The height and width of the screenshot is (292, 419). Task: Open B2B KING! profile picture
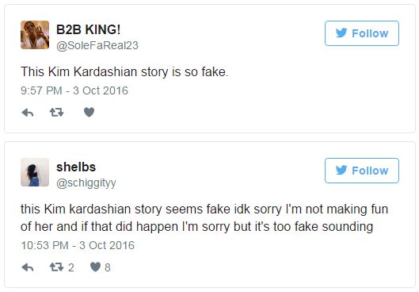click(x=35, y=35)
